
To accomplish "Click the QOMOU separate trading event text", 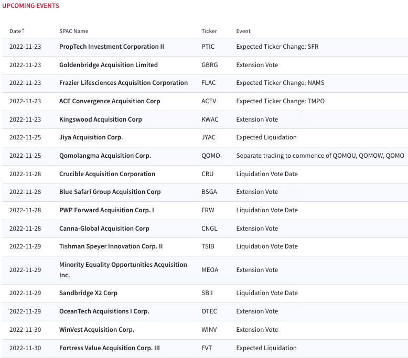I will coord(320,156).
